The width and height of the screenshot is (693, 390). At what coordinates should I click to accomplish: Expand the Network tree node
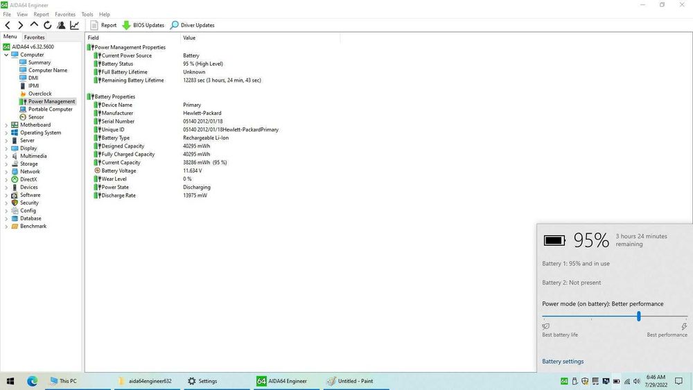(x=6, y=171)
